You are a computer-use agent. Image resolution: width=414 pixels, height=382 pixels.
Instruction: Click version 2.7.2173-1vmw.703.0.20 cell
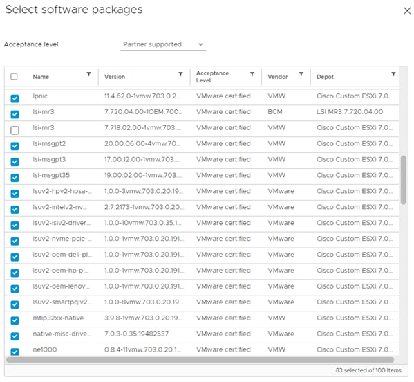coord(144,207)
